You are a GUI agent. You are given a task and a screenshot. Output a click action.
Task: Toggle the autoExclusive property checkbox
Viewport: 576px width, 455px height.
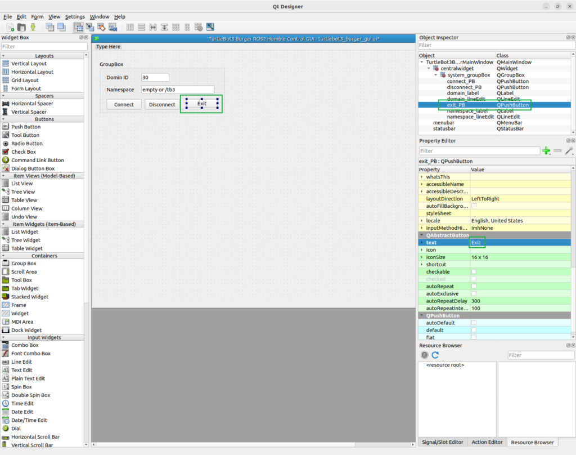tap(474, 293)
